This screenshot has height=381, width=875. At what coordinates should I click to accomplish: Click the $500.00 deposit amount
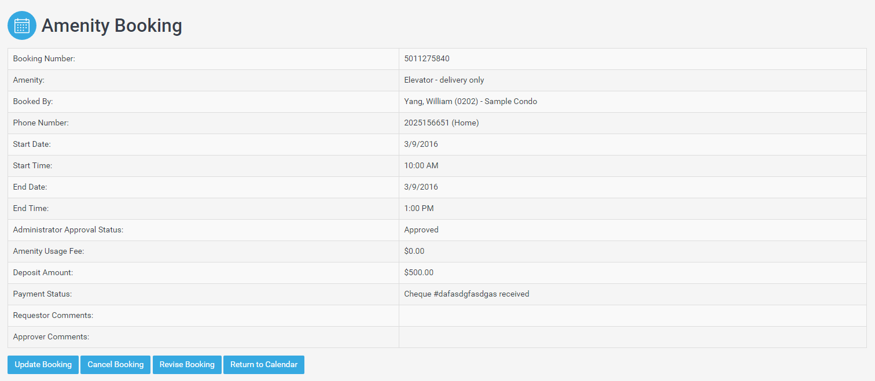coord(418,272)
